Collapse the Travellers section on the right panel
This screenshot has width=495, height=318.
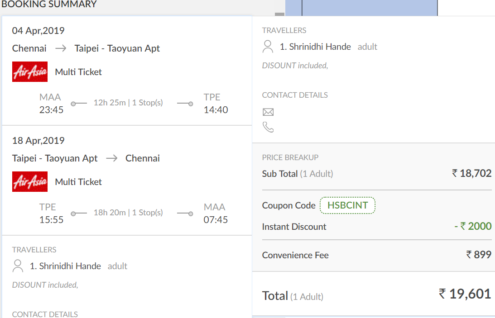[284, 31]
